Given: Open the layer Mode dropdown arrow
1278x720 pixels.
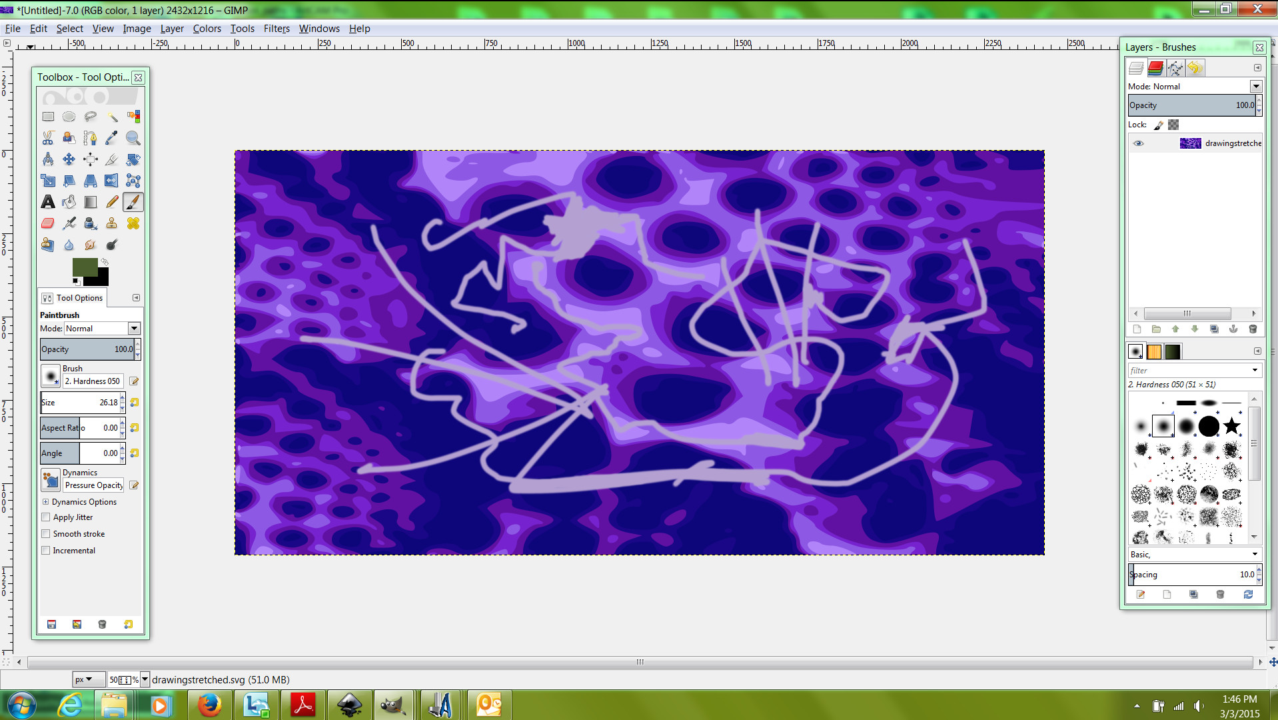Looking at the screenshot, I should 1256,87.
